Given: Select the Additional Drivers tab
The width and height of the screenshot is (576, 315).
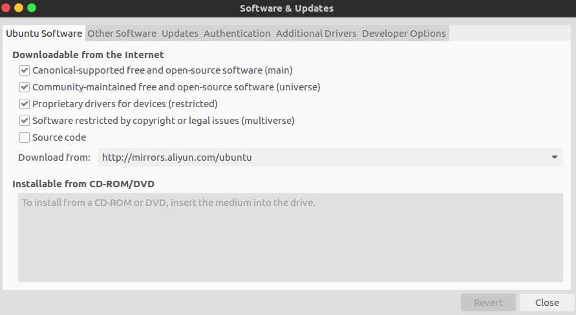Looking at the screenshot, I should tap(316, 34).
